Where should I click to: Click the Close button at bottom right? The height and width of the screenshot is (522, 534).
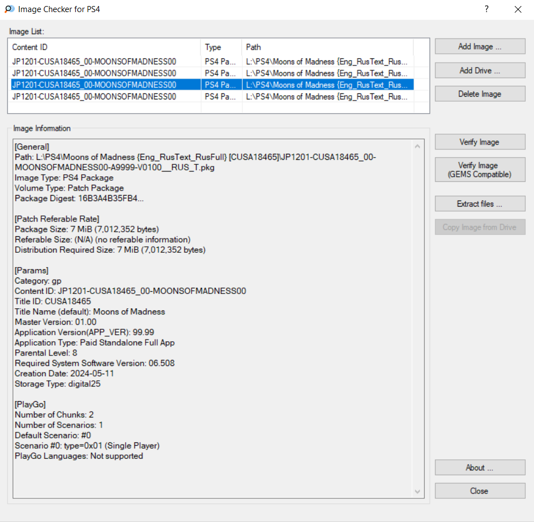(x=480, y=491)
